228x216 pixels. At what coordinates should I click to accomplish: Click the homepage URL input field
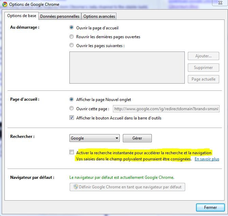point(166,109)
